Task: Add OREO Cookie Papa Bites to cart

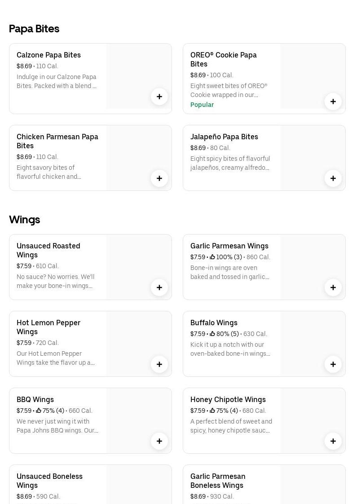Action: pos(333,102)
